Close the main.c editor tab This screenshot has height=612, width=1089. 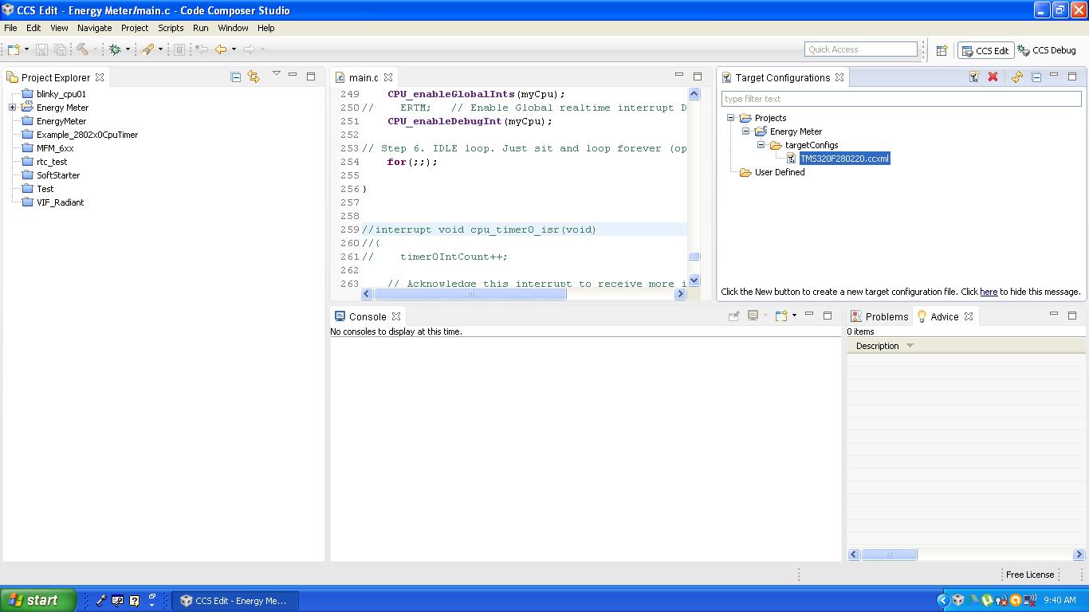pos(388,77)
